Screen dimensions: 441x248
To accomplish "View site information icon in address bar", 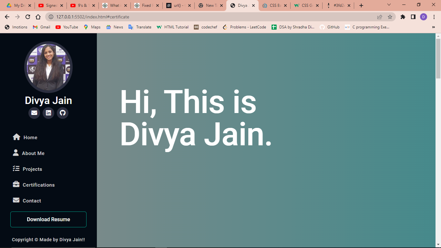I will (51, 17).
